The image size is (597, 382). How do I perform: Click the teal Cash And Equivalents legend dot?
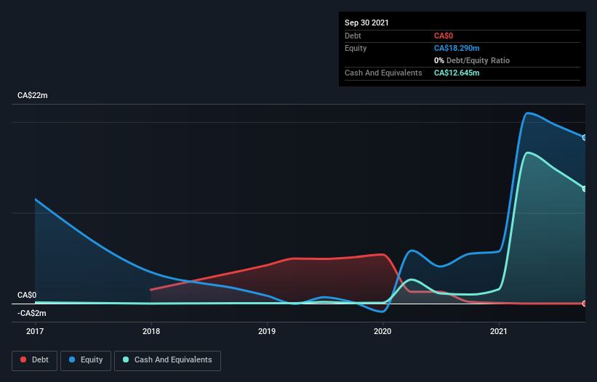click(x=126, y=359)
